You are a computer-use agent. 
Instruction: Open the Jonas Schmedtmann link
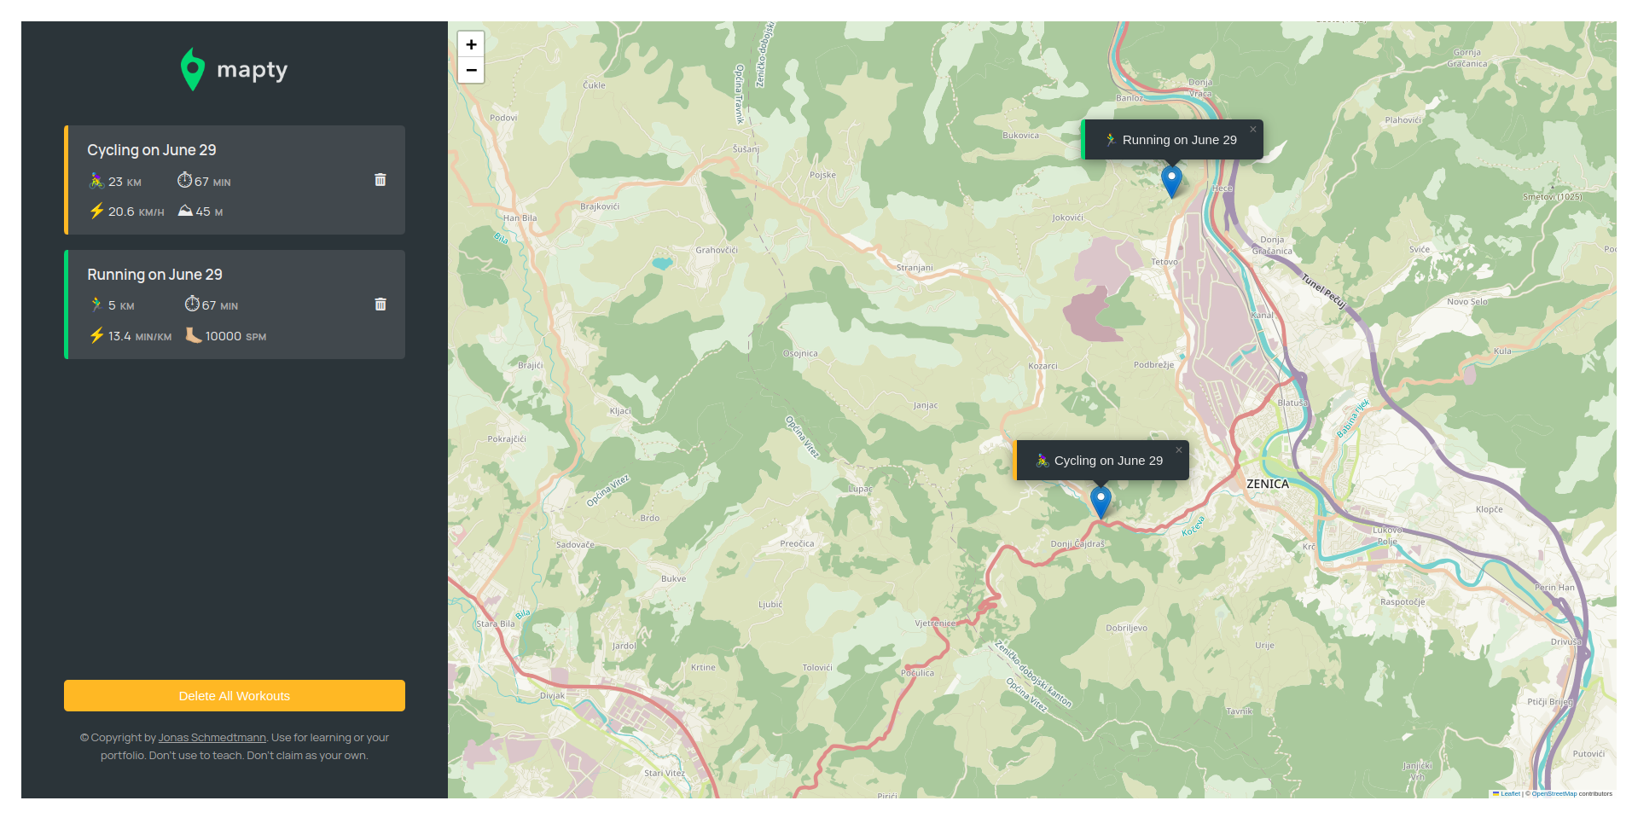(212, 738)
